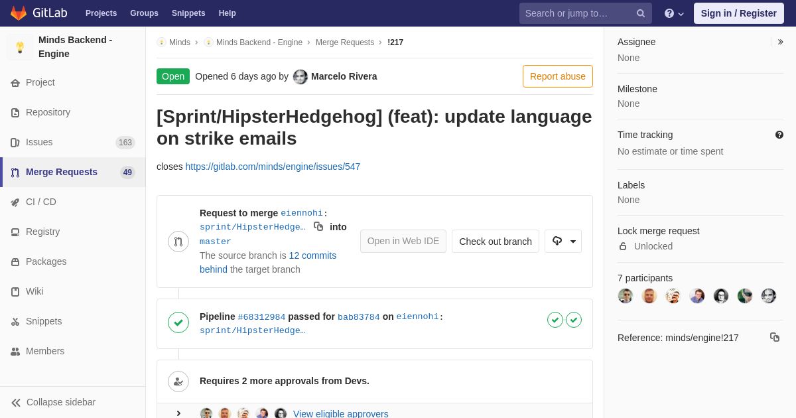Copy the source branch name
Screen dimensions: 796x418
click(x=318, y=226)
